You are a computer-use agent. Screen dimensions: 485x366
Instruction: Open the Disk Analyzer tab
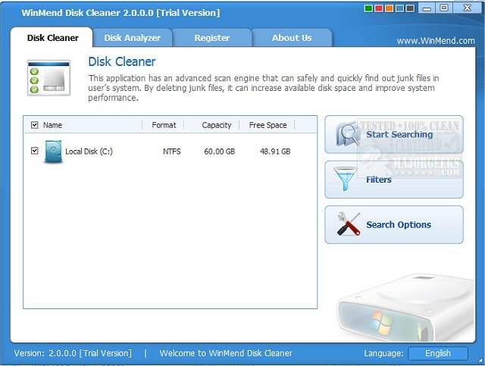[x=133, y=38]
